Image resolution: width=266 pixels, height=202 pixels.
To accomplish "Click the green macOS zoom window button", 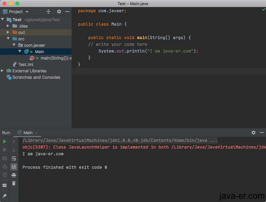I will click(x=17, y=3).
